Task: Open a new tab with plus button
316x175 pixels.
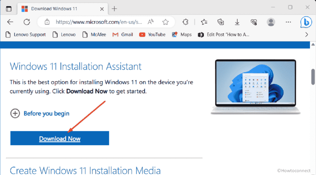Action: point(114,9)
